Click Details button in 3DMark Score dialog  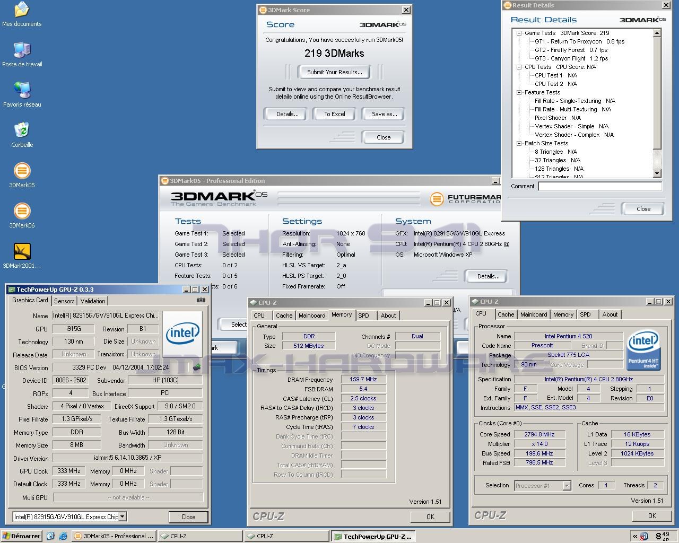tap(287, 114)
